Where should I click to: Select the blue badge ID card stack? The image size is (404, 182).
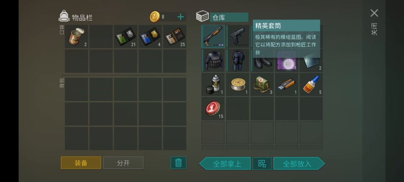point(150,36)
